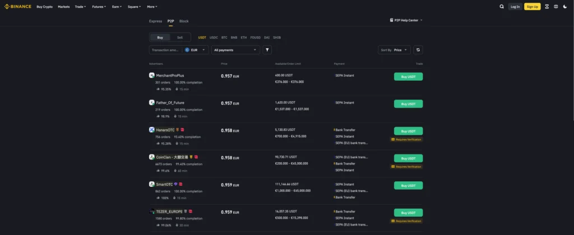Open Markets in the nav bar
This screenshot has height=235, width=574.
pos(64,7)
